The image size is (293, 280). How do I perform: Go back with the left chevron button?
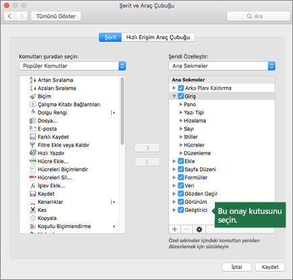(x=9, y=16)
